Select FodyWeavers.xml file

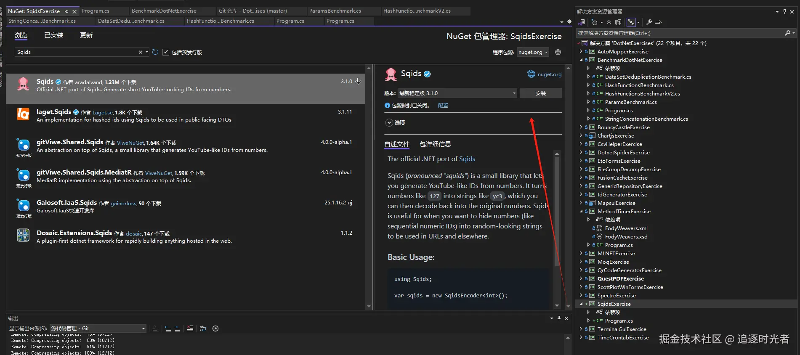(626, 228)
